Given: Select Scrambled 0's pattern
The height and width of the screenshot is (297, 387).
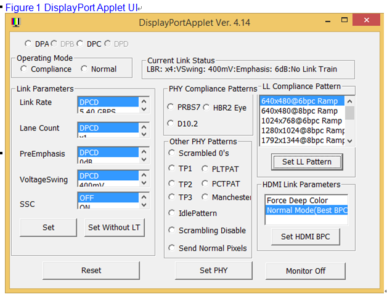Looking at the screenshot, I should coord(171,153).
